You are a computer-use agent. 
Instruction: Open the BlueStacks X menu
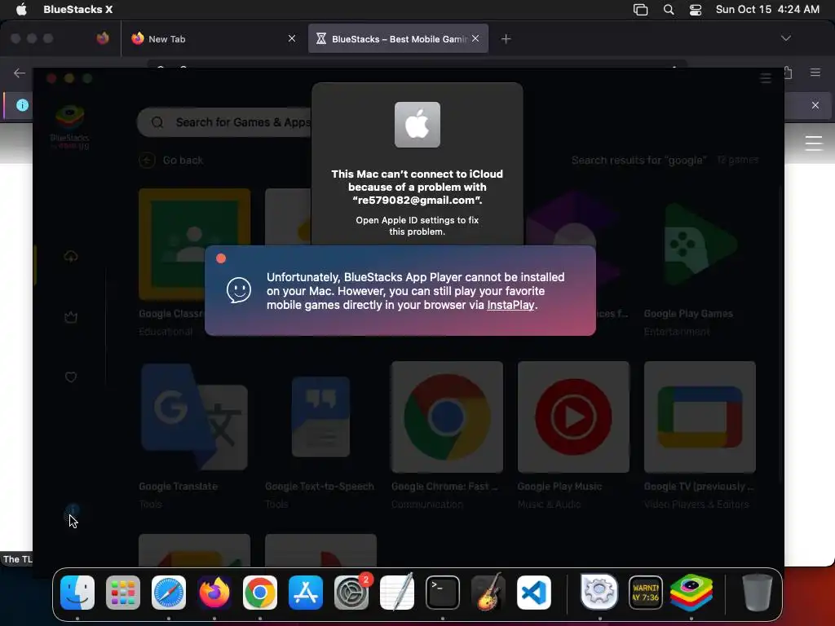pyautogui.click(x=77, y=9)
